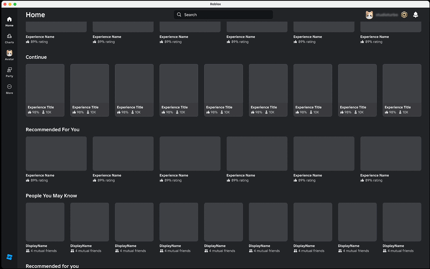
Task: Click the magnifier icon in the search bar
Action: [x=178, y=14]
